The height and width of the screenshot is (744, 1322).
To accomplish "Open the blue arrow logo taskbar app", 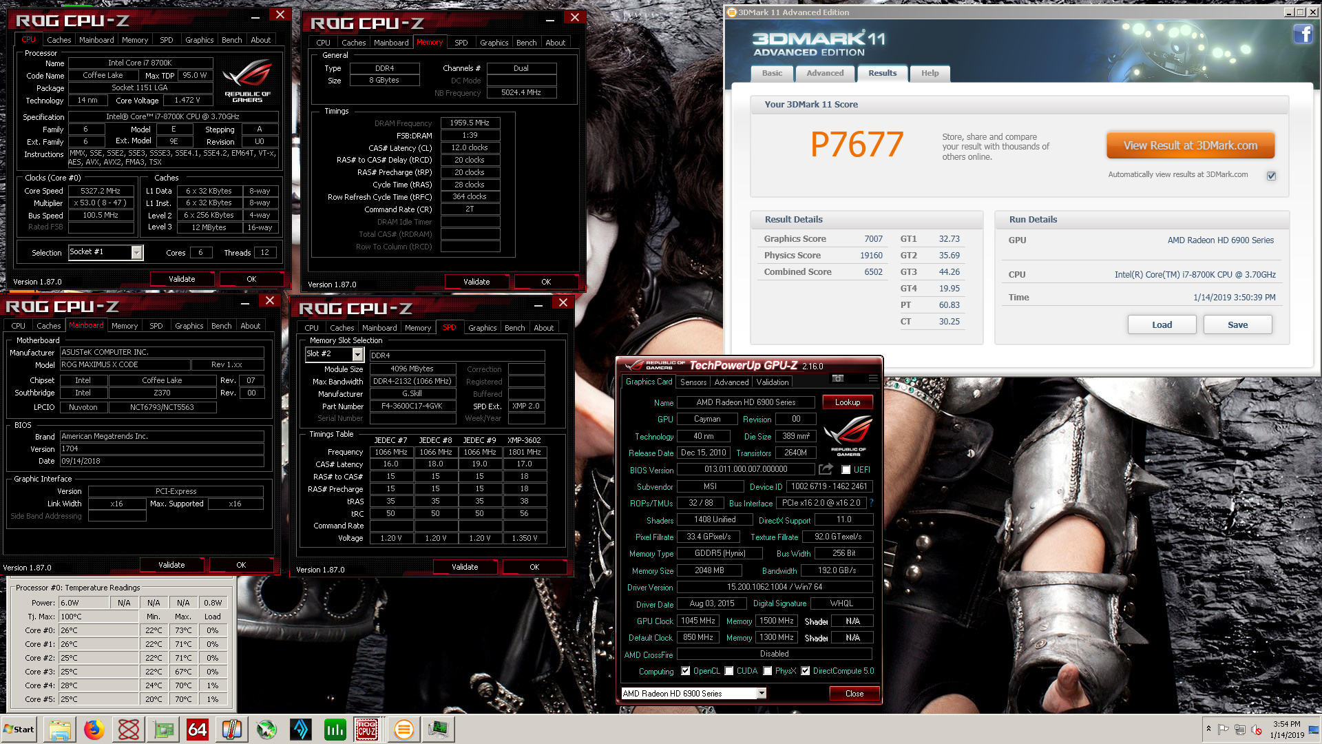I will point(301,729).
